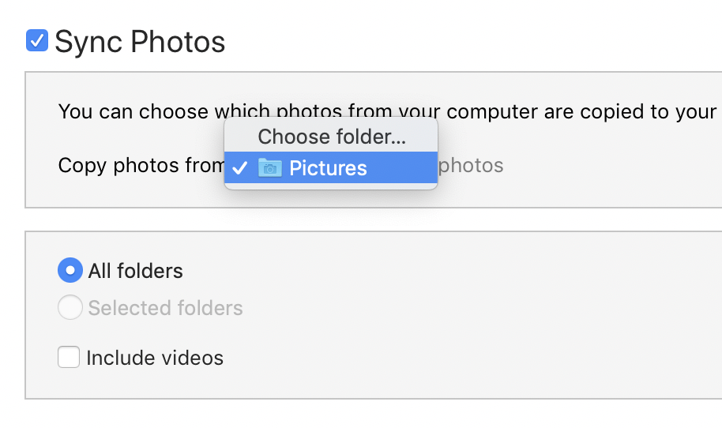Viewport: 722px width, 428px height.
Task: Click the checkmark icon beside Pictures
Action: [240, 168]
